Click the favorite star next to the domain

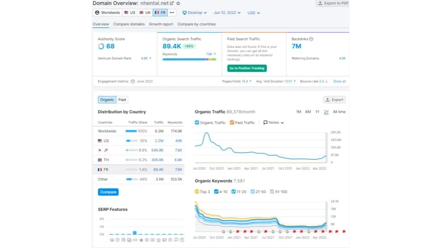178,3
